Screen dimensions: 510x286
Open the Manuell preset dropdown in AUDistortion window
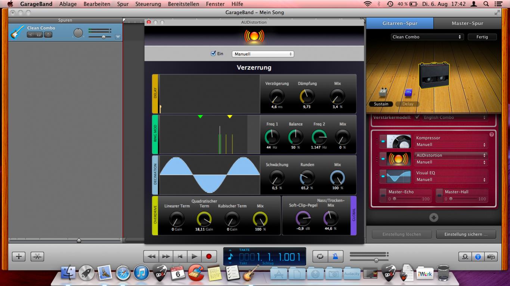(263, 54)
